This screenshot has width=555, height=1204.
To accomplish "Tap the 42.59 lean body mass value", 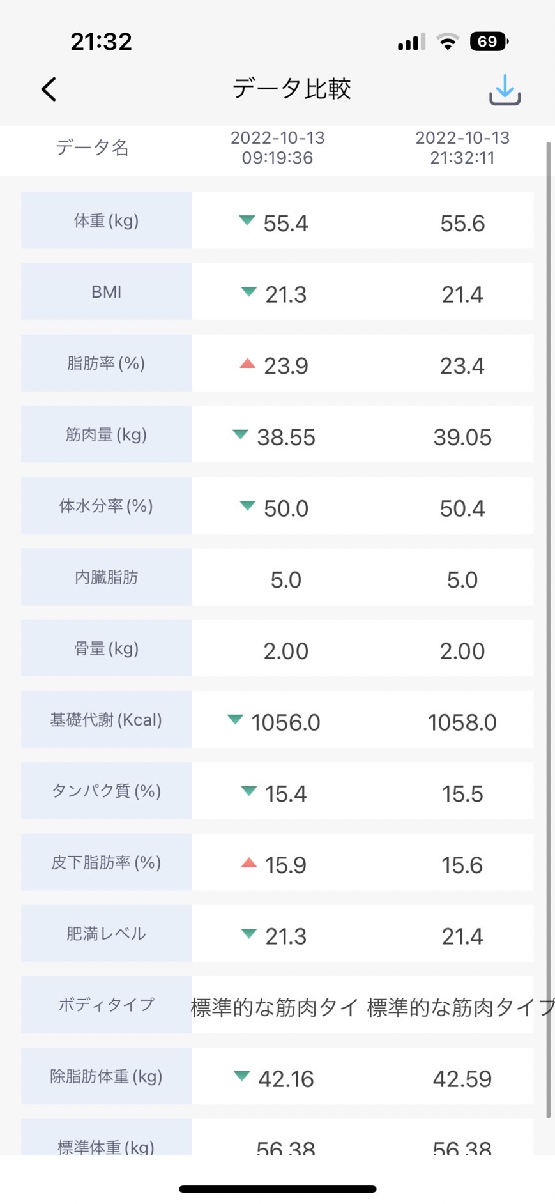I will 462,1079.
